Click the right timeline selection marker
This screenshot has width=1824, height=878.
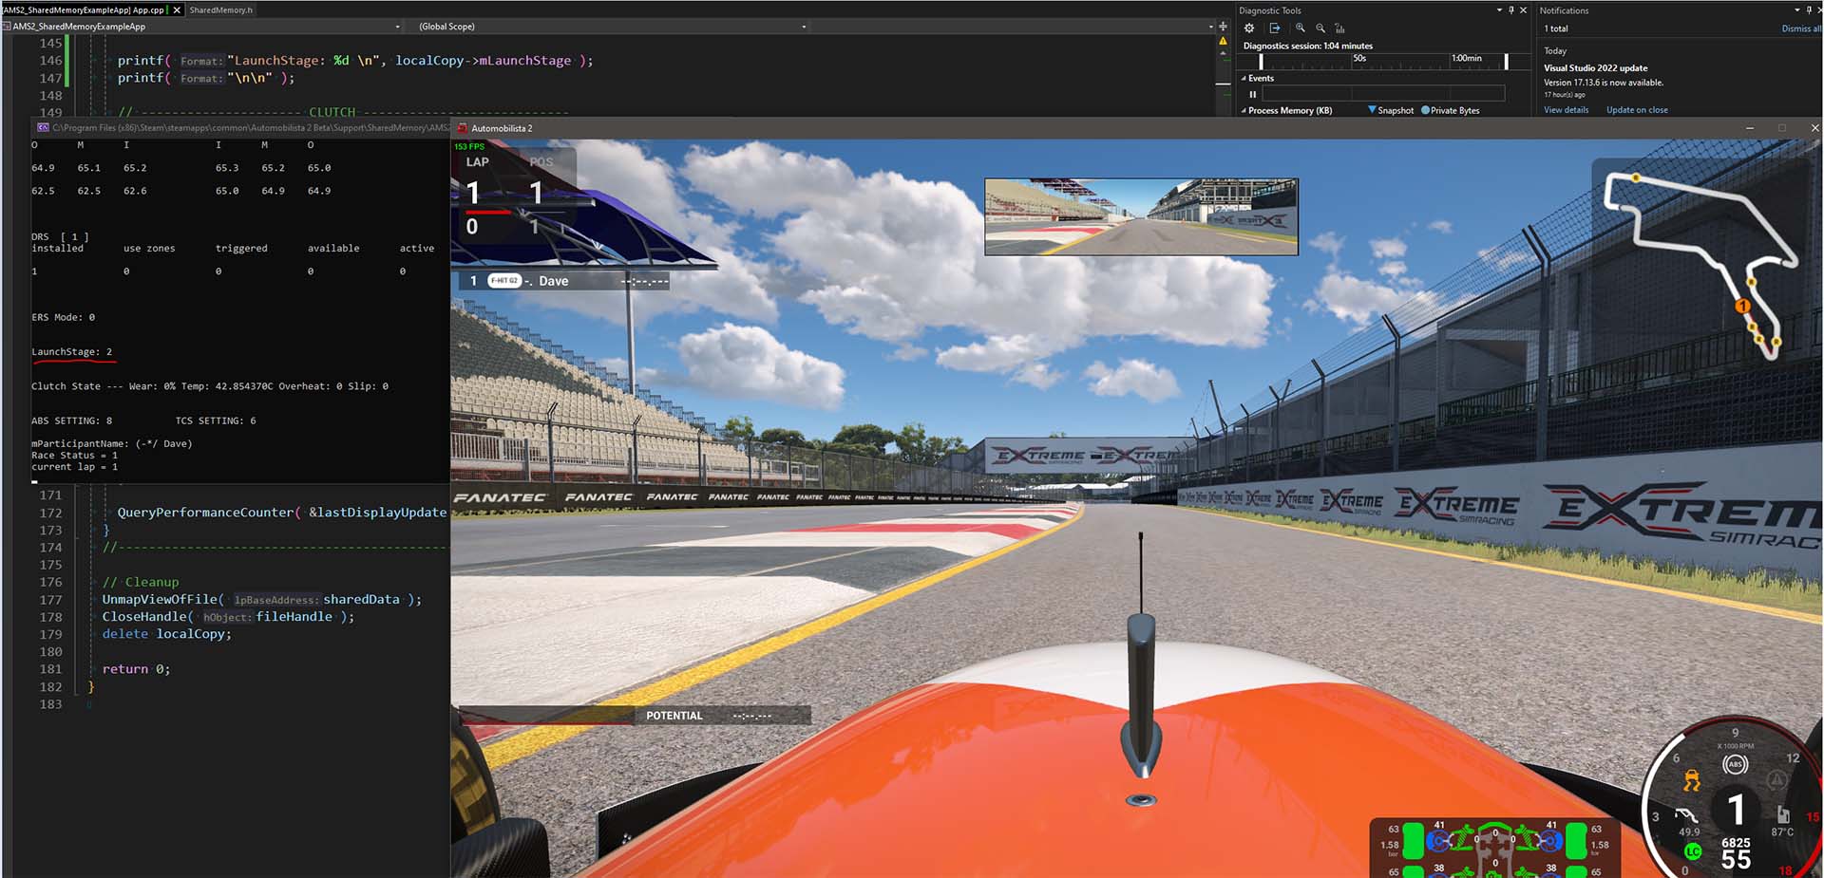coord(1506,61)
